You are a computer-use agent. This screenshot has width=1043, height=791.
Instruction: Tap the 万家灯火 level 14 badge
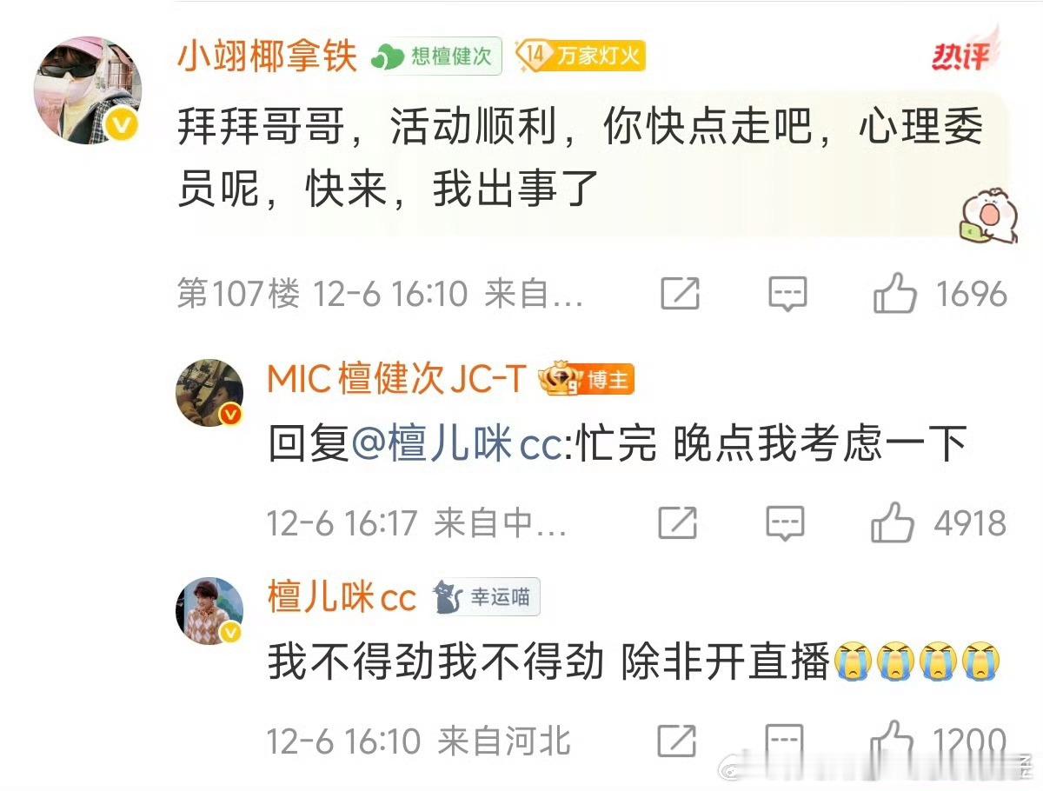click(581, 56)
